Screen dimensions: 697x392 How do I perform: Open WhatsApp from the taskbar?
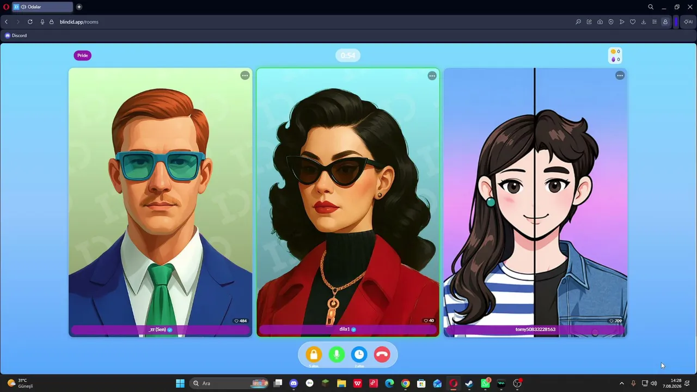(x=485, y=383)
